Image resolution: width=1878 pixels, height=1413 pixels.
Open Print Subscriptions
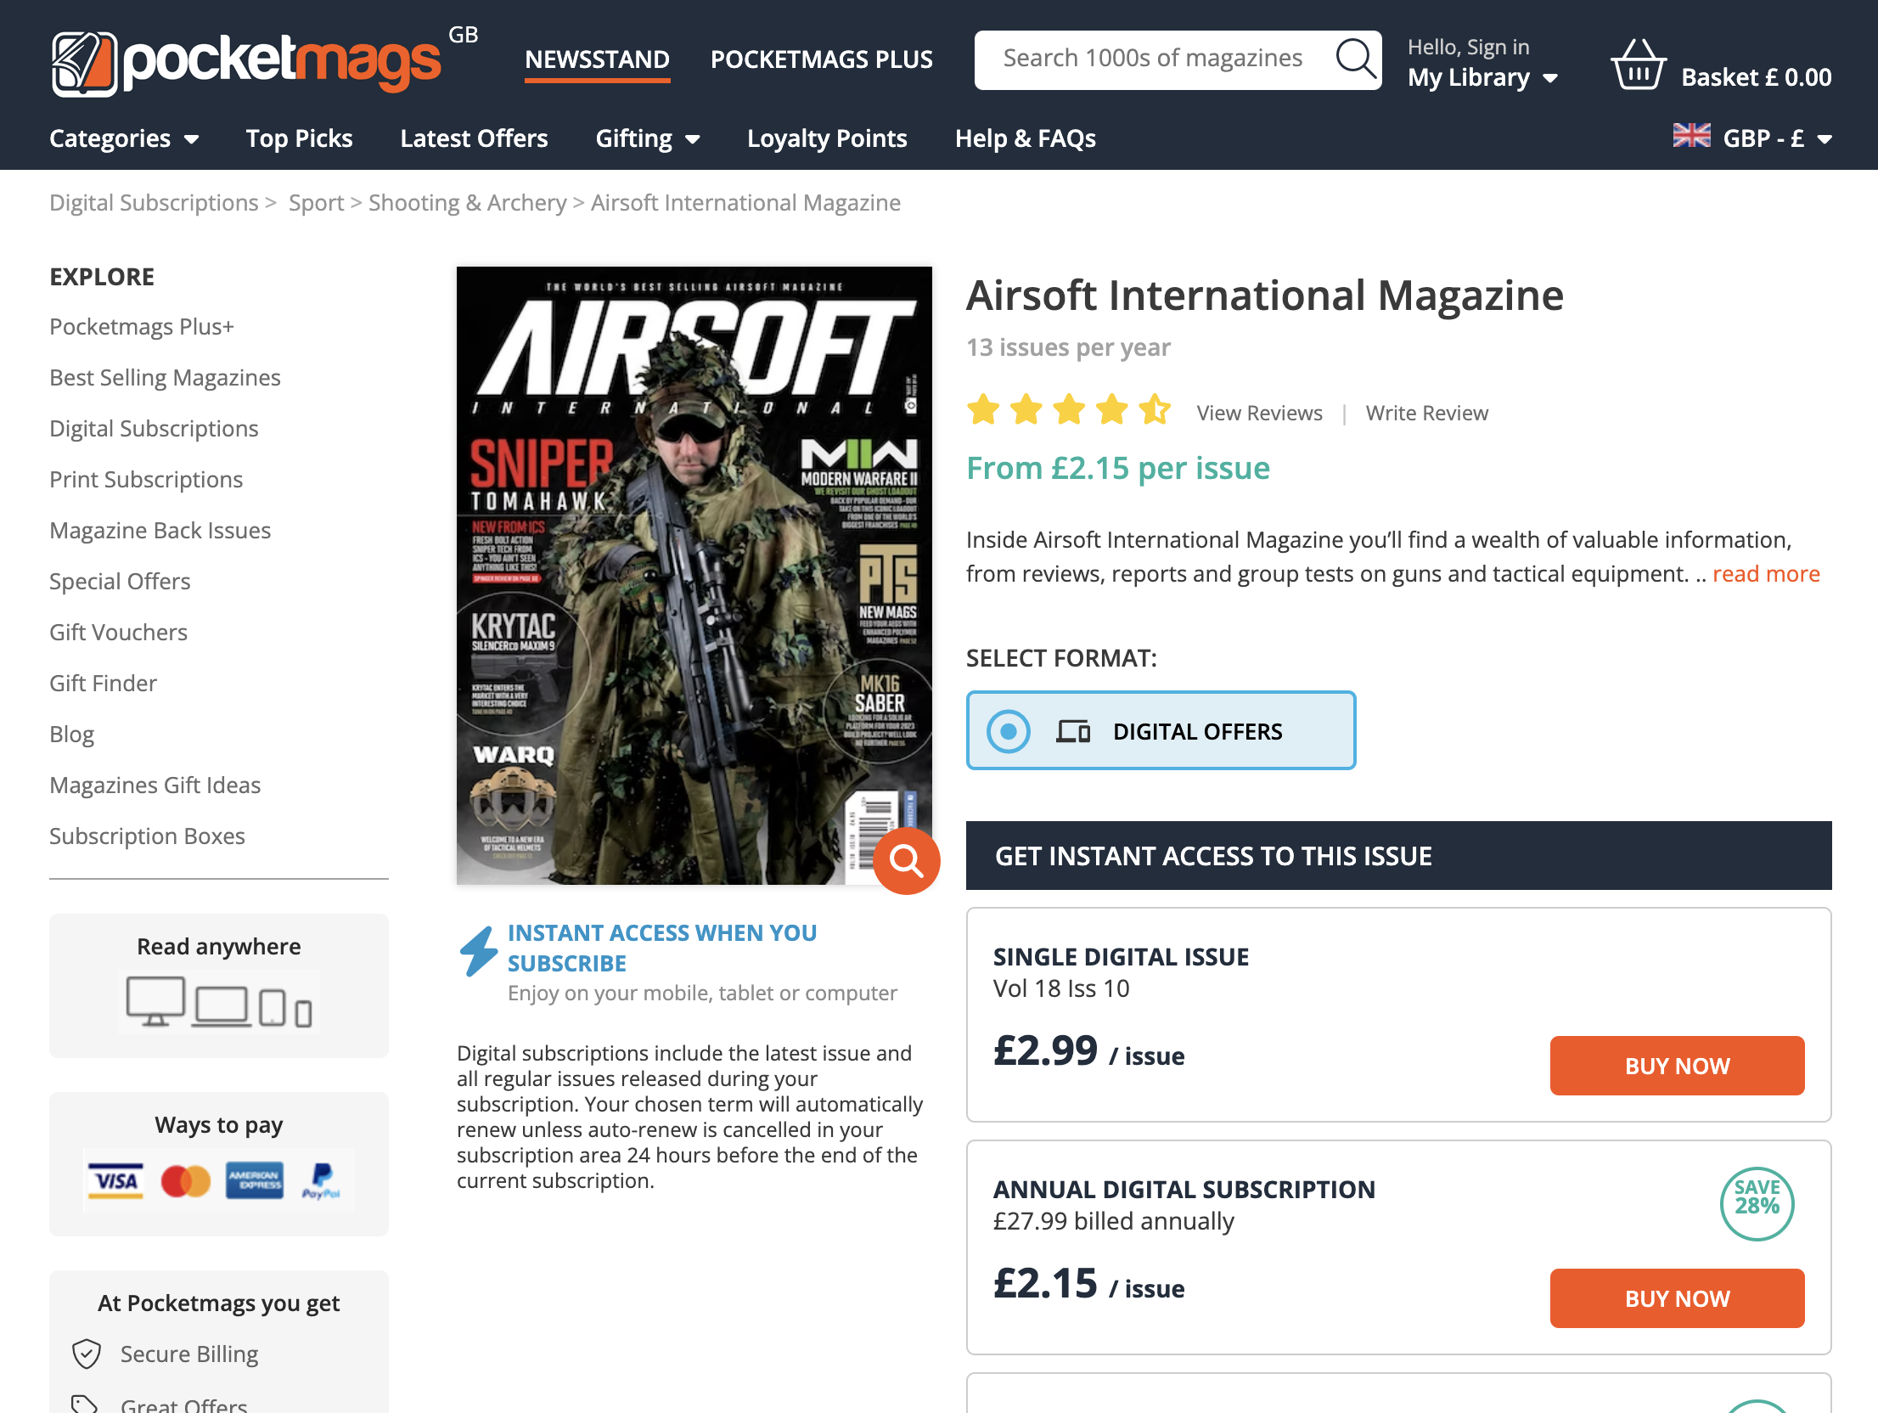click(x=146, y=480)
